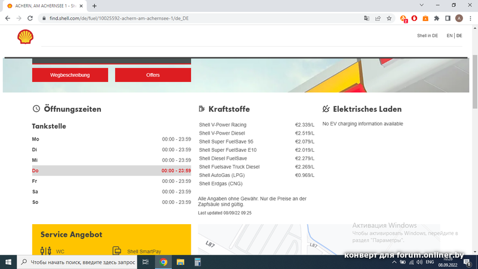The height and width of the screenshot is (269, 478).
Task: Expand the tab search dropdown arrow
Action: coord(422,5)
